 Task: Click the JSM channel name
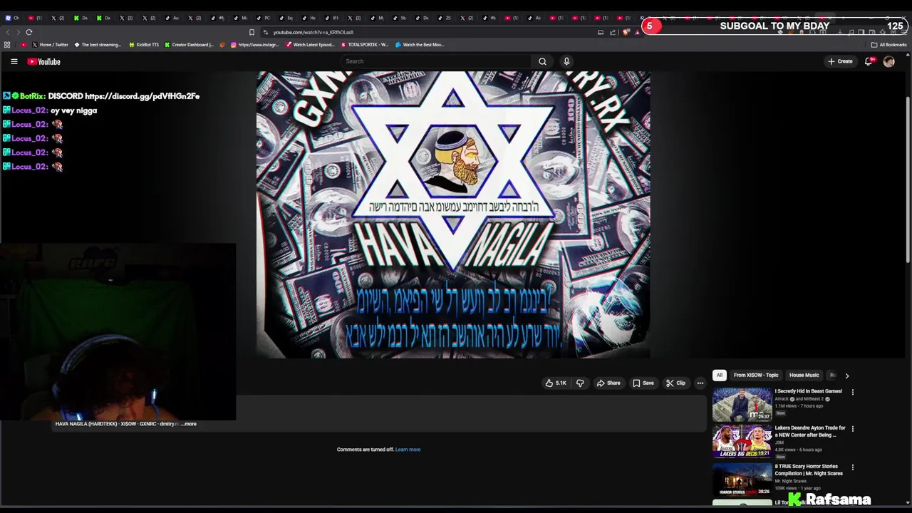779,442
